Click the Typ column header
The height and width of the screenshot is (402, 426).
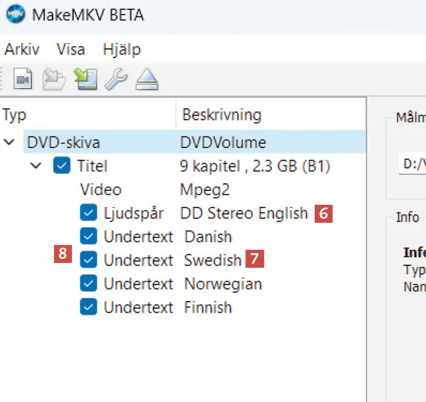pos(15,115)
